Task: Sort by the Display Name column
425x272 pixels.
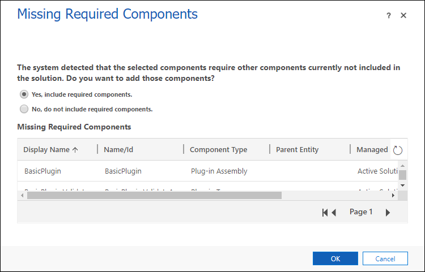Action: point(51,150)
